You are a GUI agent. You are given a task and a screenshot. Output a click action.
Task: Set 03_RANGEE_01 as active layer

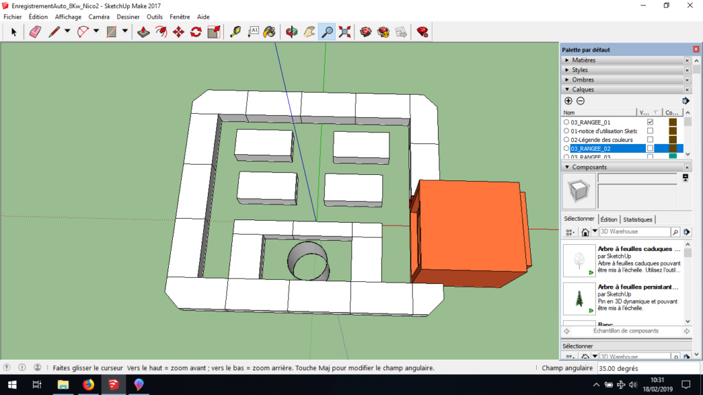pos(566,122)
